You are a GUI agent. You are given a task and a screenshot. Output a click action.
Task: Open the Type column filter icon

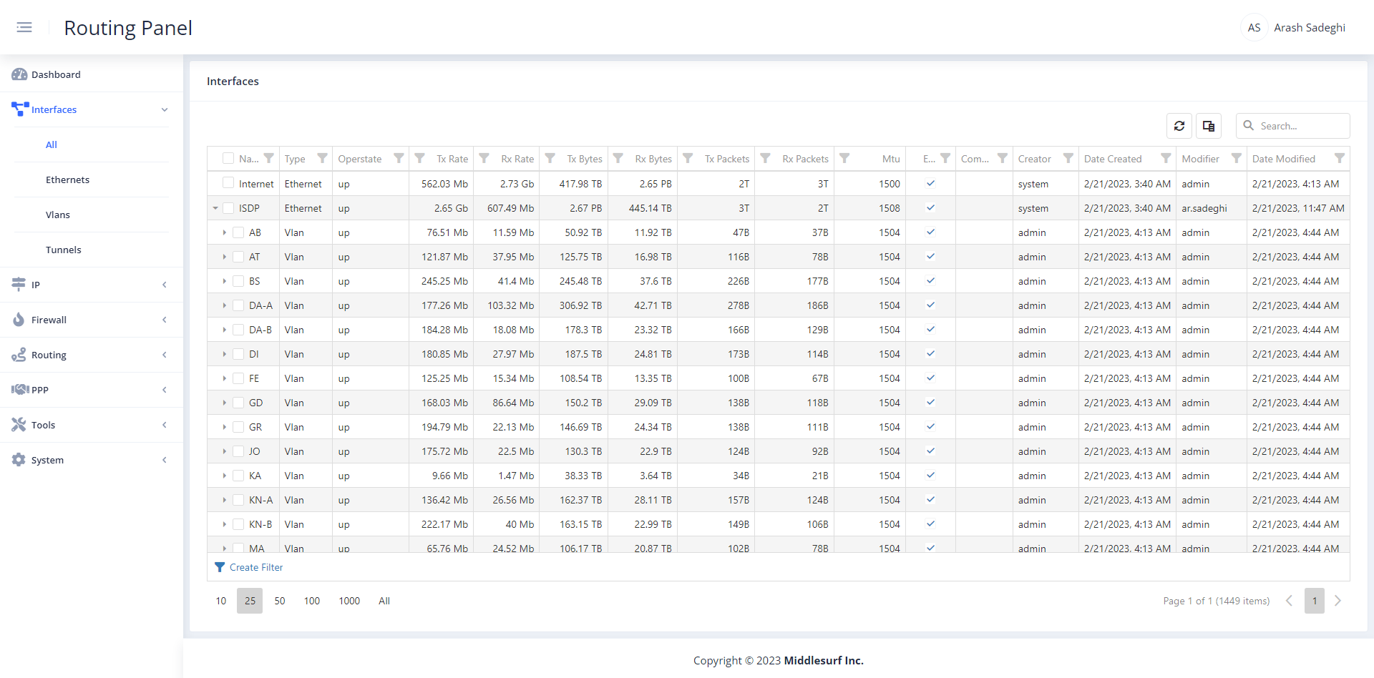coord(322,158)
